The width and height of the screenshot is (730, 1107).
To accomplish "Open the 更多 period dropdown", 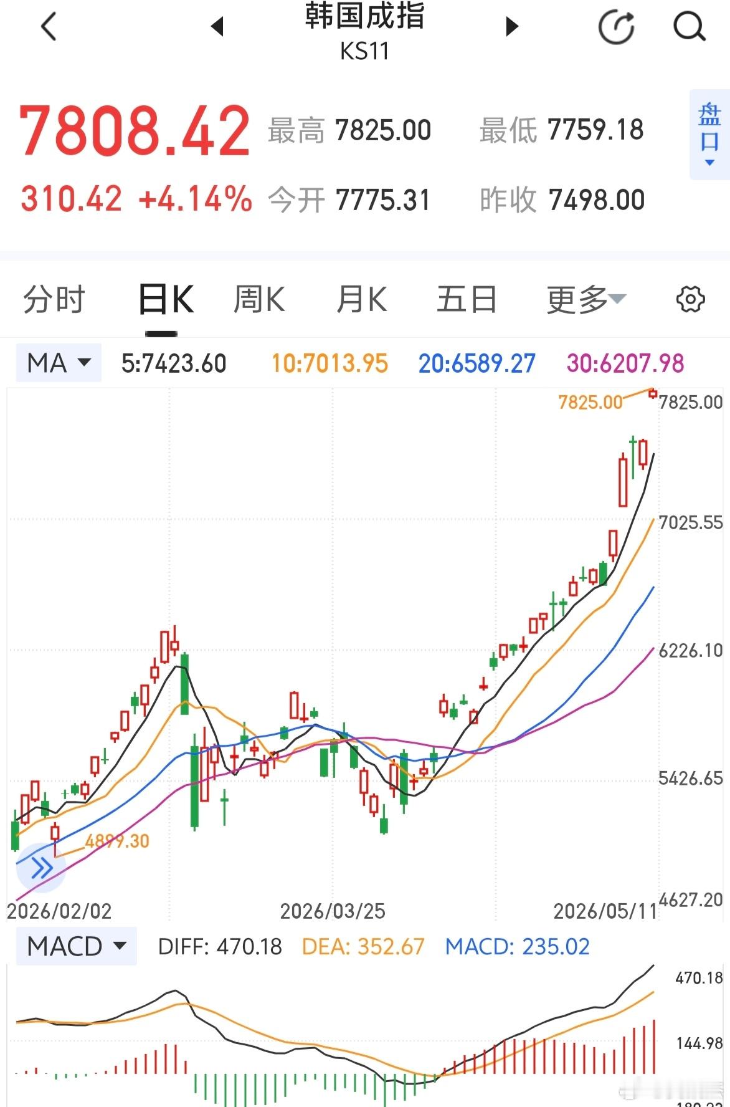I will (x=586, y=300).
